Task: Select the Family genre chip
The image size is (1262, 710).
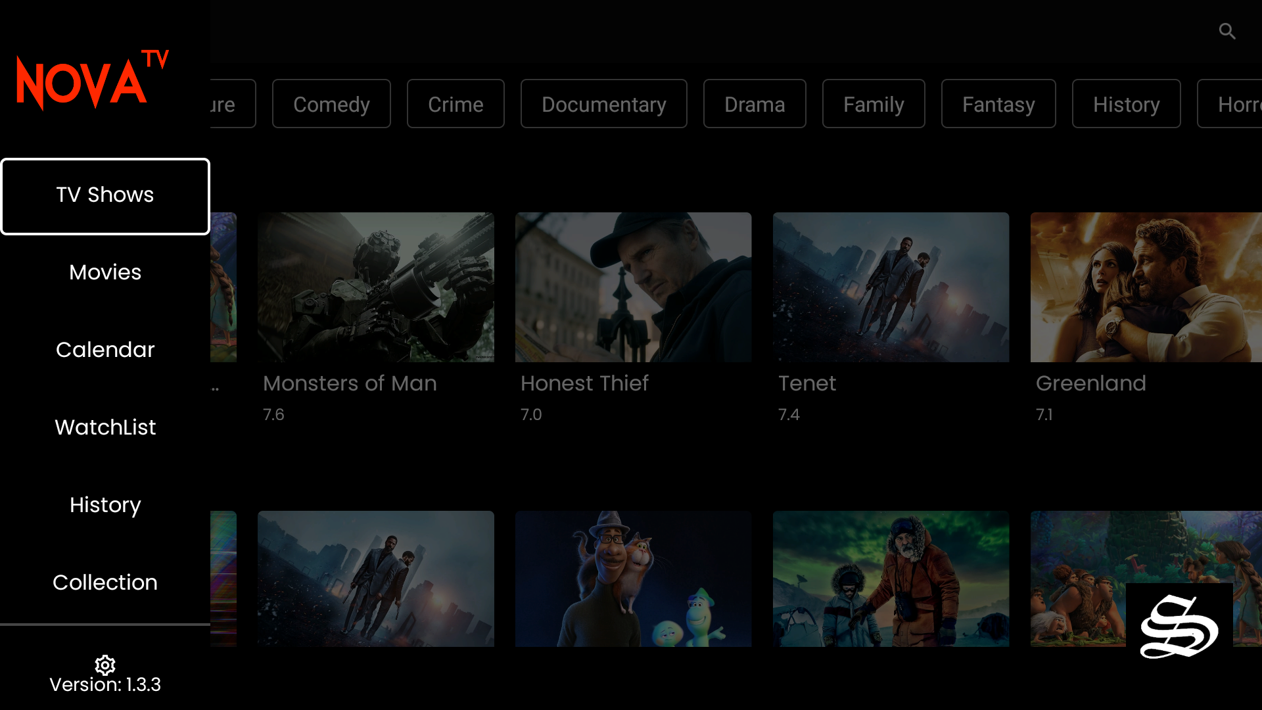Action: pyautogui.click(x=874, y=104)
